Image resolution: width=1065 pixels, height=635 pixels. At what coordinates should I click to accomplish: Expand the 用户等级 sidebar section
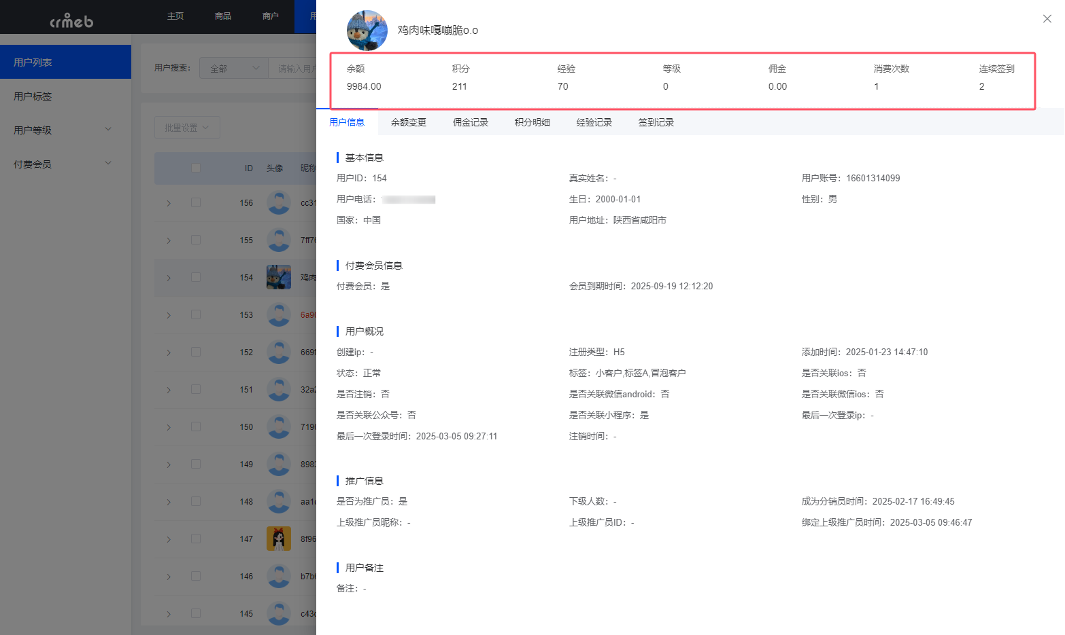pos(61,129)
